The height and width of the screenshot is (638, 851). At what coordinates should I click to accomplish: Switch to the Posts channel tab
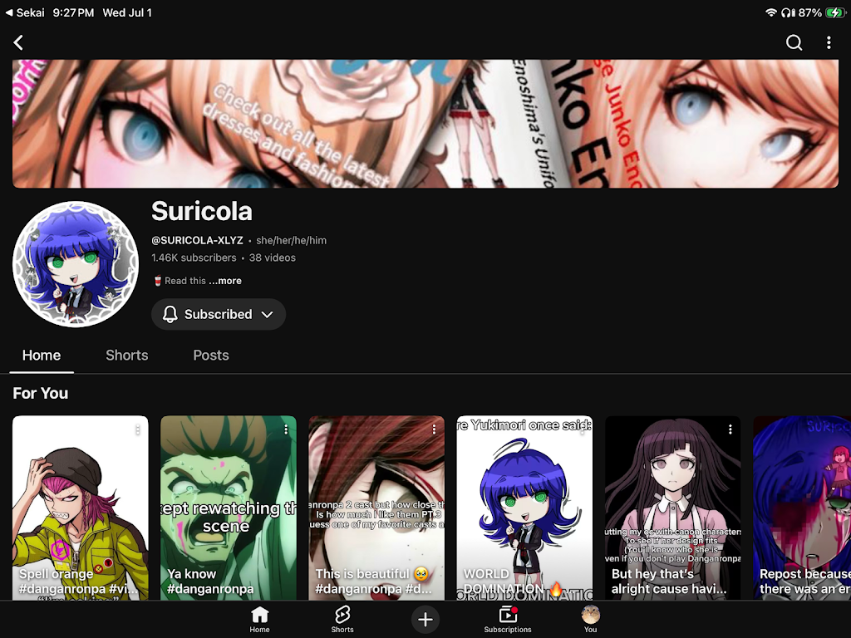[x=211, y=356]
